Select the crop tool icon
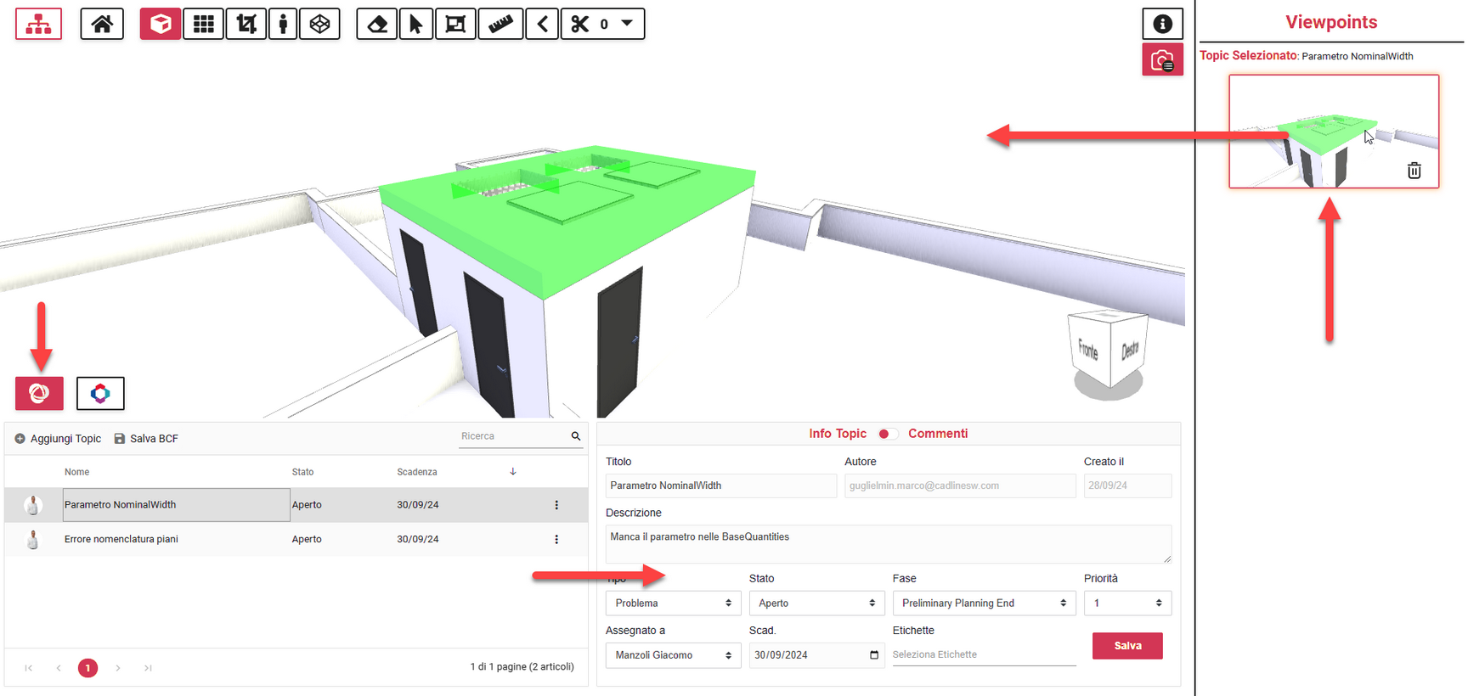Image resolution: width=1468 pixels, height=696 pixels. 246,24
